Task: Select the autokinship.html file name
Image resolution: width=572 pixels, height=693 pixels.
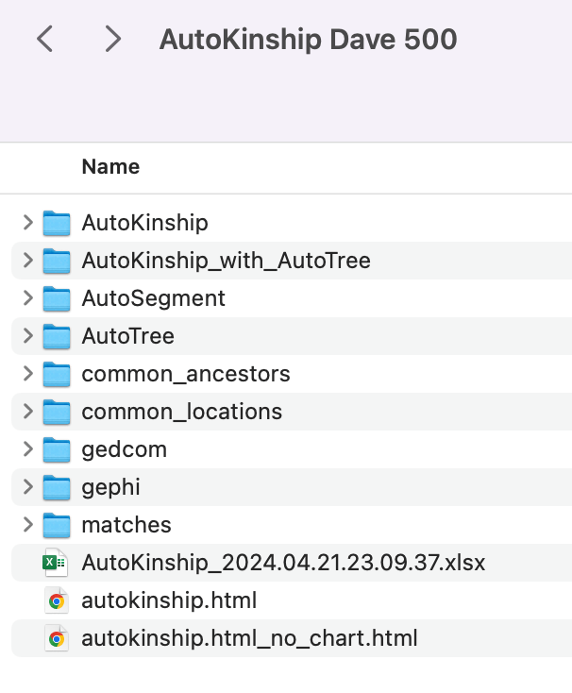Action: click(x=169, y=601)
